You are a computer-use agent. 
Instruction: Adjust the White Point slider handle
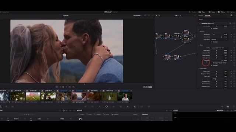pyautogui.click(x=221, y=37)
